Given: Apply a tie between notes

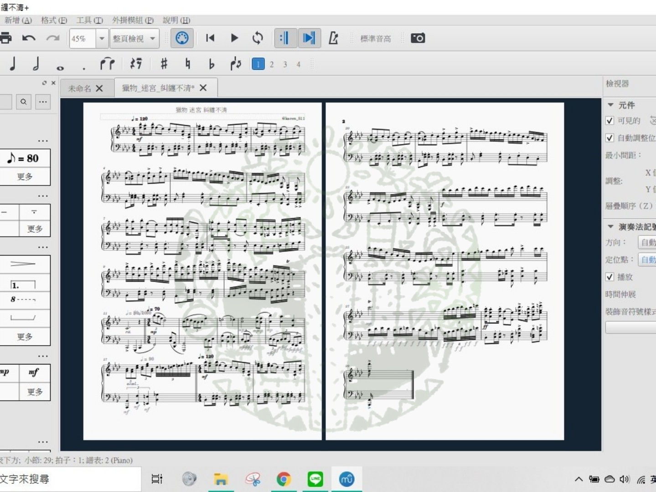Looking at the screenshot, I should 108,64.
